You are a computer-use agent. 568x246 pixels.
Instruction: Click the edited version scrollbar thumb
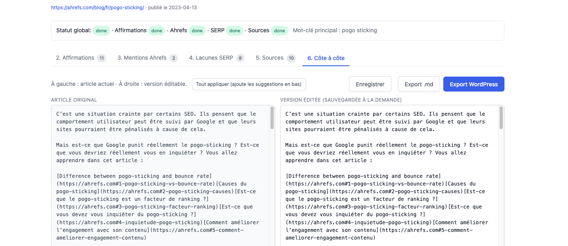tap(501, 118)
